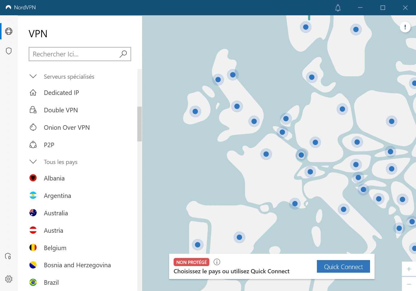The image size is (416, 291).
Task: Click the Bosnia and Herzegovina flag icon
Action: click(33, 265)
